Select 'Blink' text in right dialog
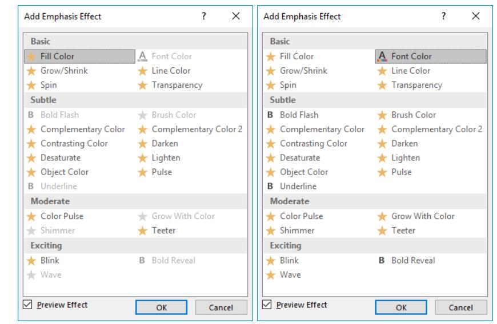Screen dimensions: 497x324 coord(290,261)
